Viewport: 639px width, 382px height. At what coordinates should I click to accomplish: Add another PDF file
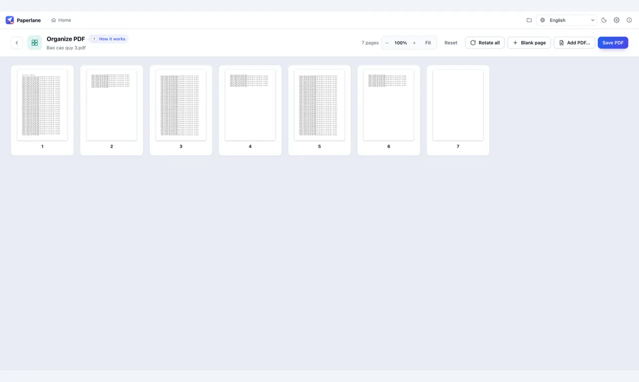(574, 43)
